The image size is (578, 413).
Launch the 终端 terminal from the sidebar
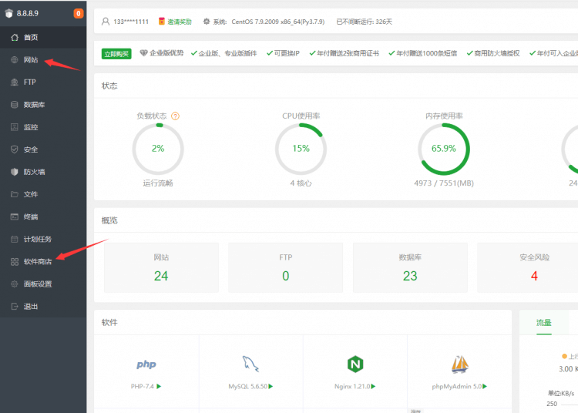(x=30, y=217)
